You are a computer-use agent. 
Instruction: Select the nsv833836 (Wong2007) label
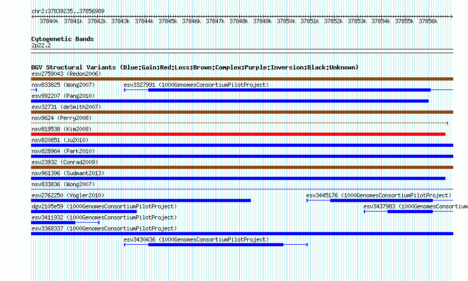point(63,184)
